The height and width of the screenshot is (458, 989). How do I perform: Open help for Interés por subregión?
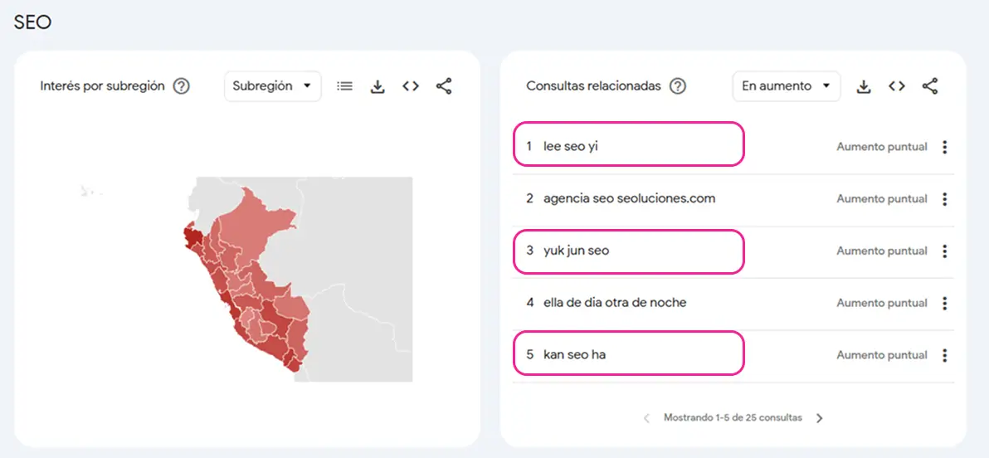181,86
